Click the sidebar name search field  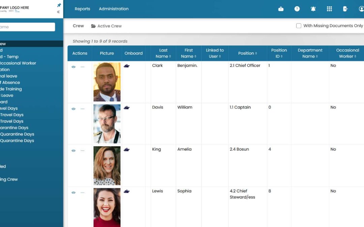tap(27, 27)
